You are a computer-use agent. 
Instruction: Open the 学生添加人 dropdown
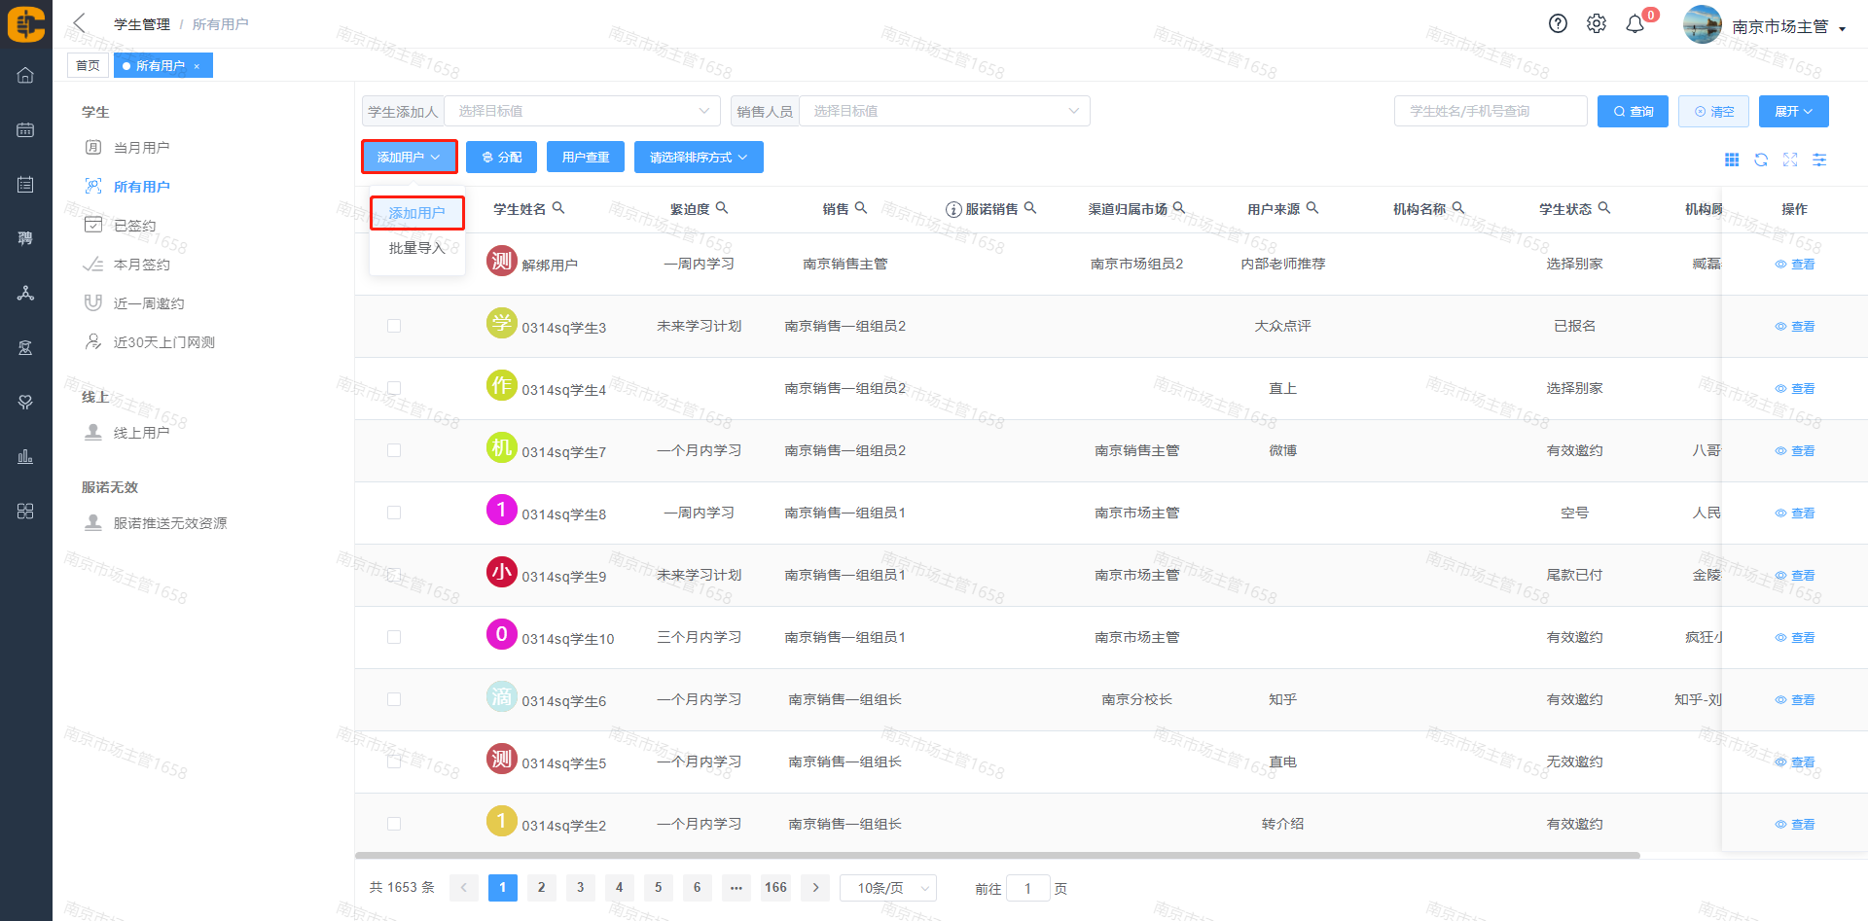[582, 111]
